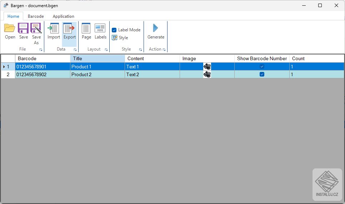Click the Bargen app icon in title bar
This screenshot has width=345, height=204.
tap(6, 5)
